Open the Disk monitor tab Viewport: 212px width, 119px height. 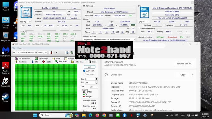pos(41,59)
